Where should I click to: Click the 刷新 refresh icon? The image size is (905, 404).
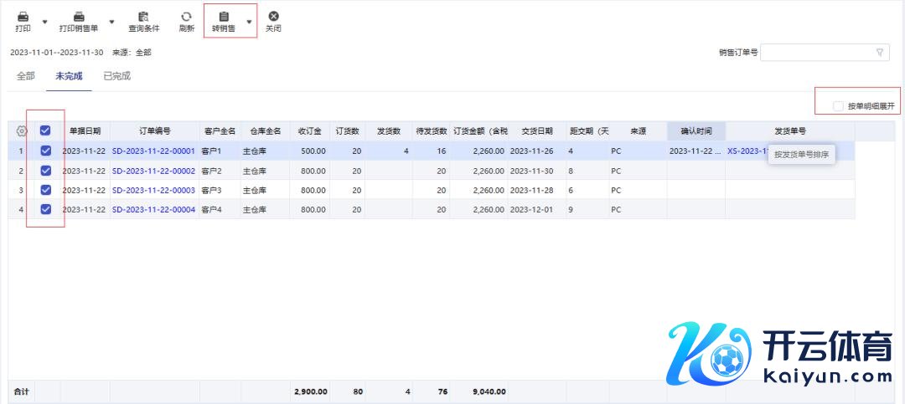point(186,16)
